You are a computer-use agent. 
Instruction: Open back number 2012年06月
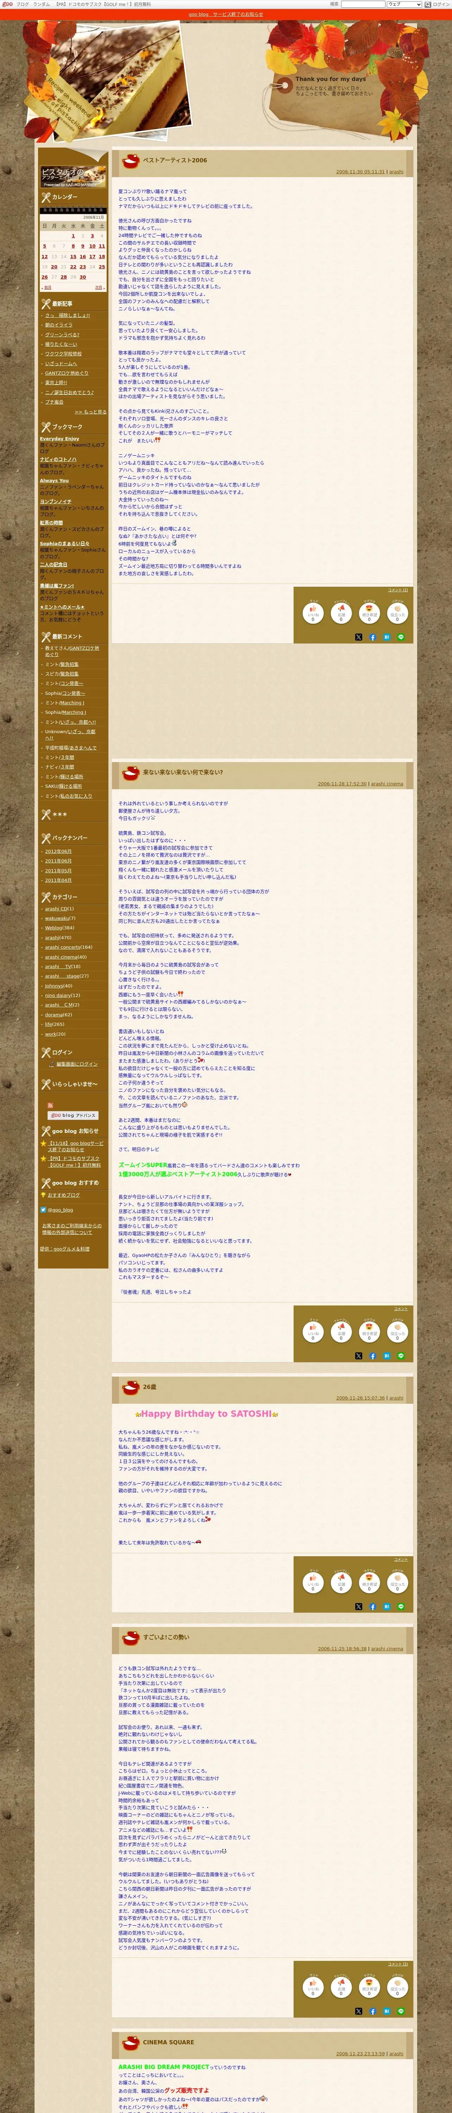58,852
